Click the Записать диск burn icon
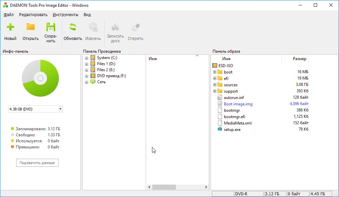Viewport: 339px width, 197px height. tap(115, 27)
